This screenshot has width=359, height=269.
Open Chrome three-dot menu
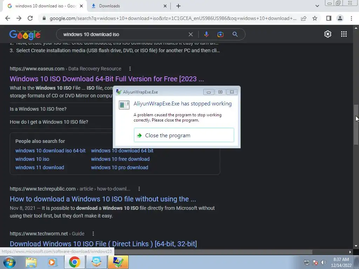click(351, 18)
